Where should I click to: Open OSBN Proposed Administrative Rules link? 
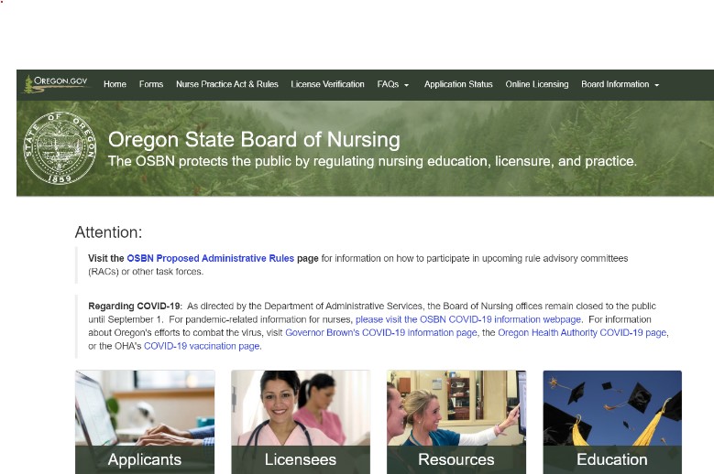(211, 258)
